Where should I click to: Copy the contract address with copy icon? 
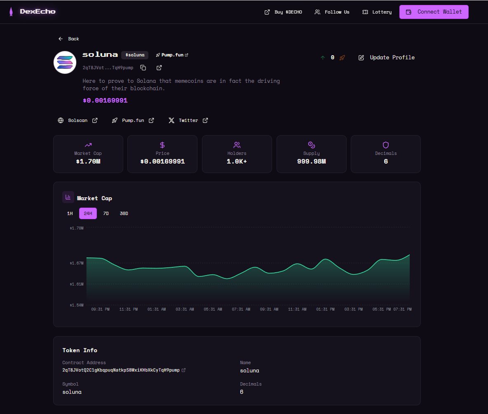143,68
